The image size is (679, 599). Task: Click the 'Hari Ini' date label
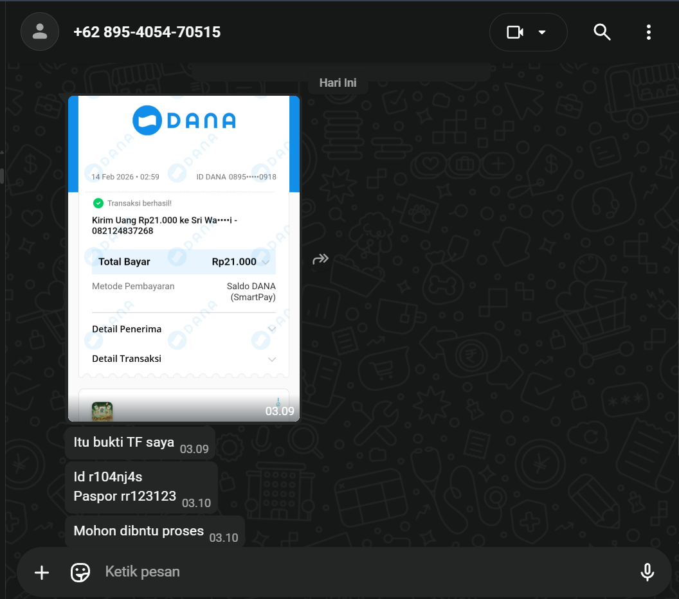coord(338,83)
